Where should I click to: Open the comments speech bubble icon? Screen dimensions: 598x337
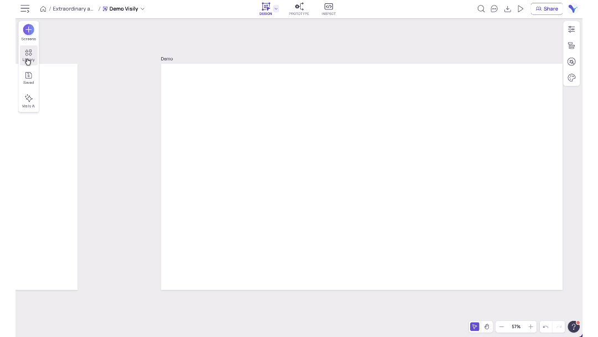point(494,9)
